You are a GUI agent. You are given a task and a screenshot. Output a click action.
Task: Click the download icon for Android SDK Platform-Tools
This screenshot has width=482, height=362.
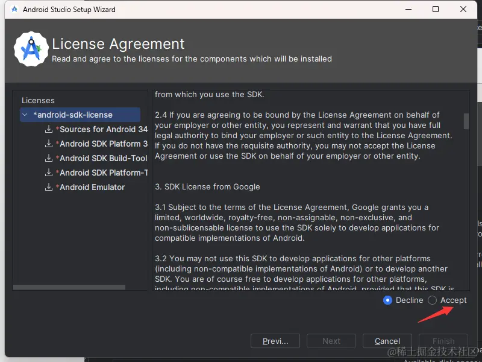(49, 173)
